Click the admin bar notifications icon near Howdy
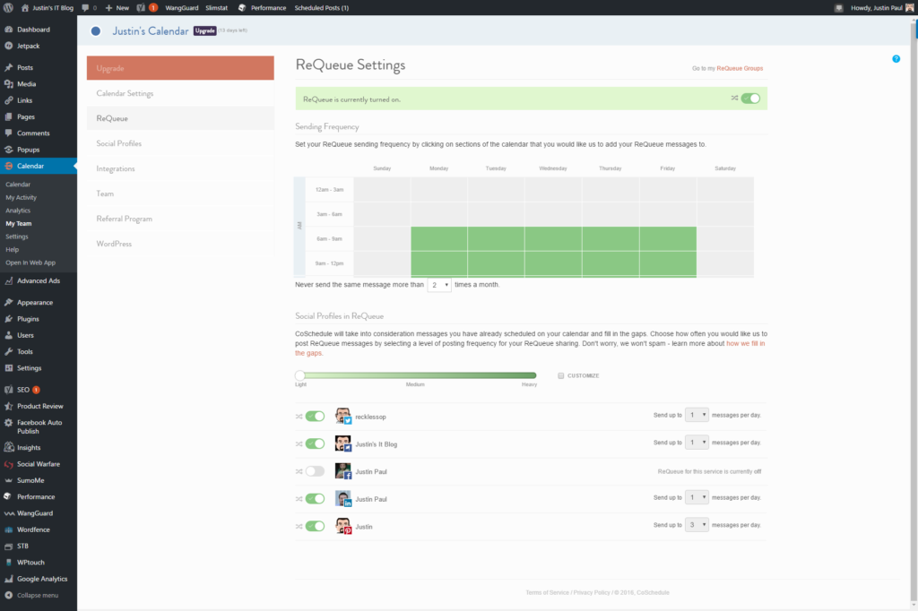918x611 pixels. (838, 7)
